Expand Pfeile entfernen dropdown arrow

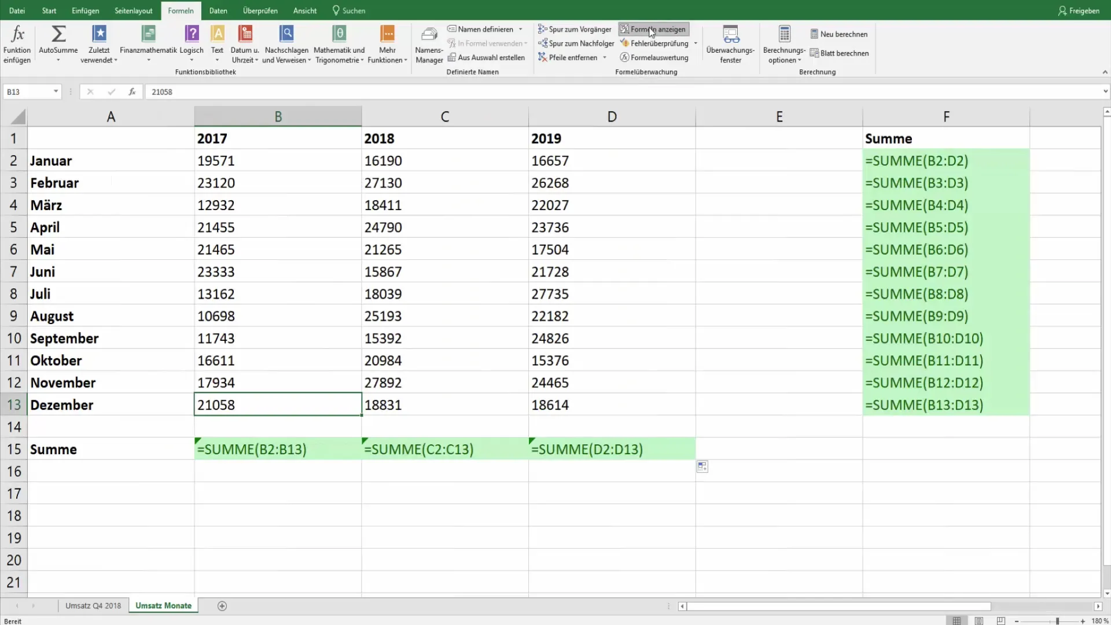[x=605, y=57]
